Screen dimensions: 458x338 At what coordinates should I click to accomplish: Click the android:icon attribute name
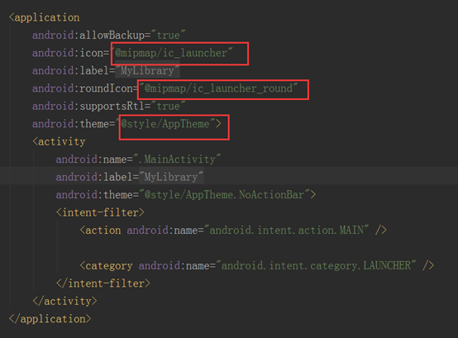coord(68,53)
